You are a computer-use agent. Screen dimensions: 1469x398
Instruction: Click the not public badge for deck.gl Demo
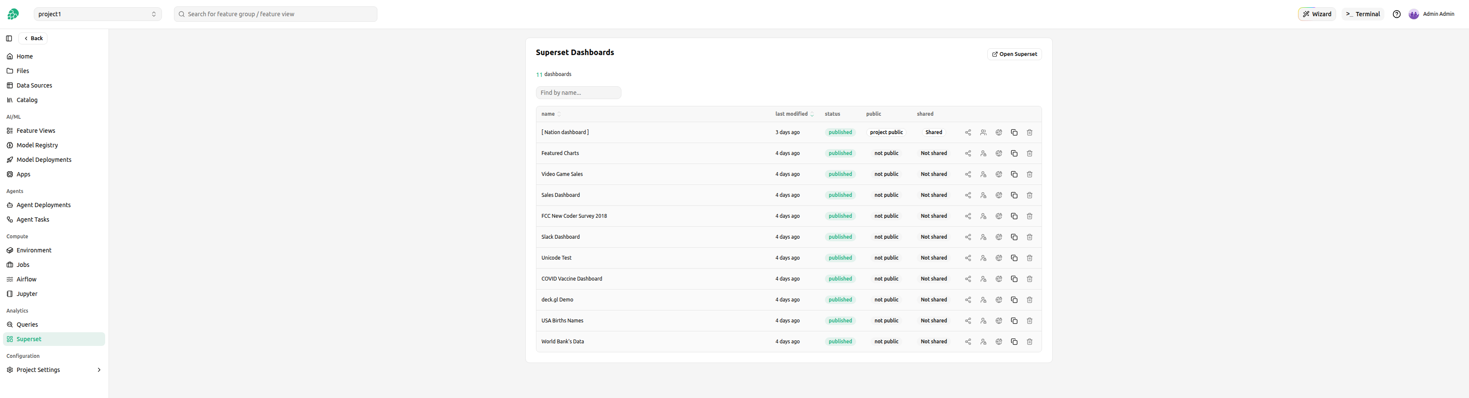click(x=886, y=300)
